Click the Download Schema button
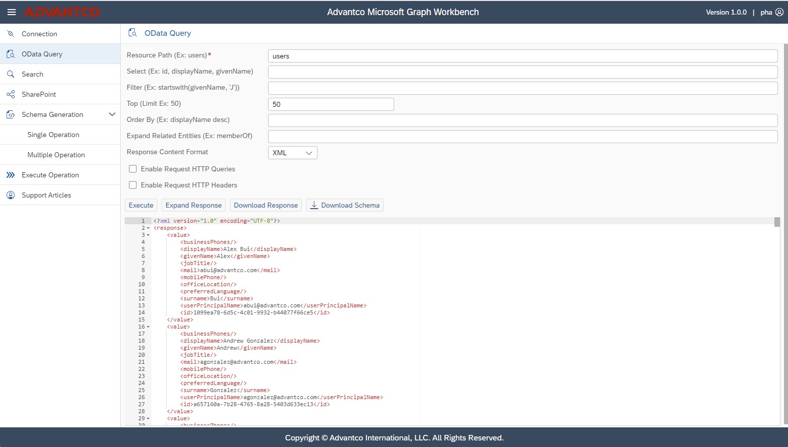This screenshot has width=788, height=447. point(345,205)
